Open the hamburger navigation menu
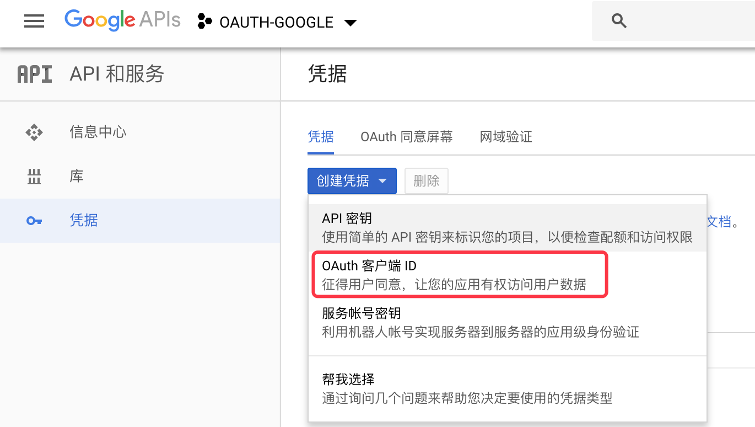The width and height of the screenshot is (755, 427). click(34, 22)
